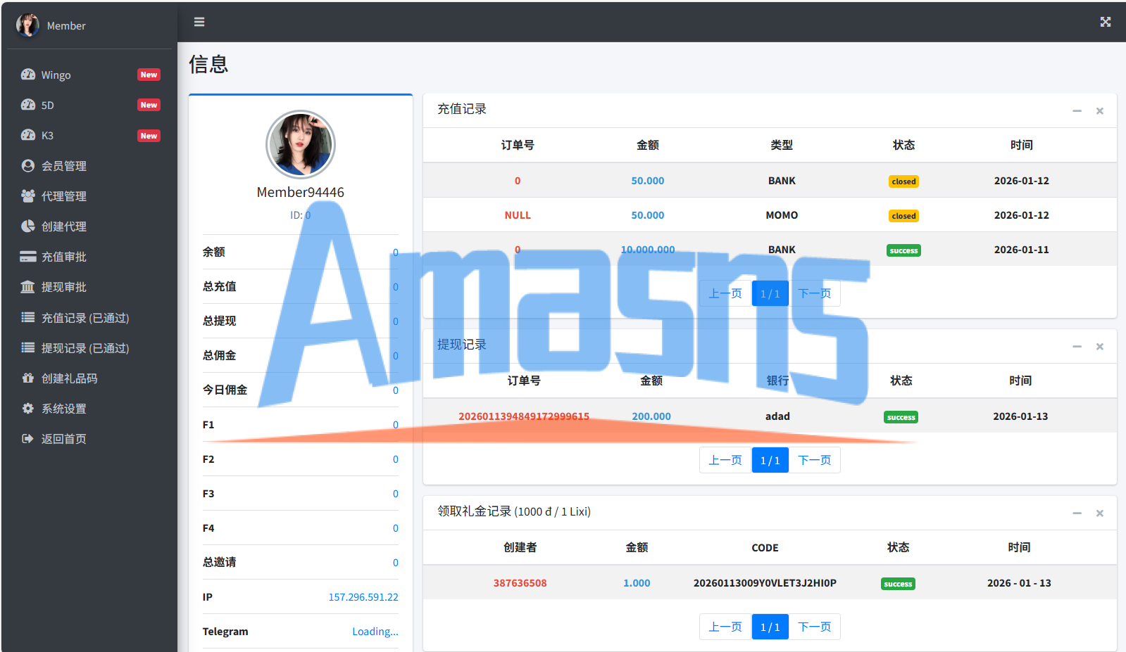Click the 创建礼品码 gift icon

tap(28, 378)
